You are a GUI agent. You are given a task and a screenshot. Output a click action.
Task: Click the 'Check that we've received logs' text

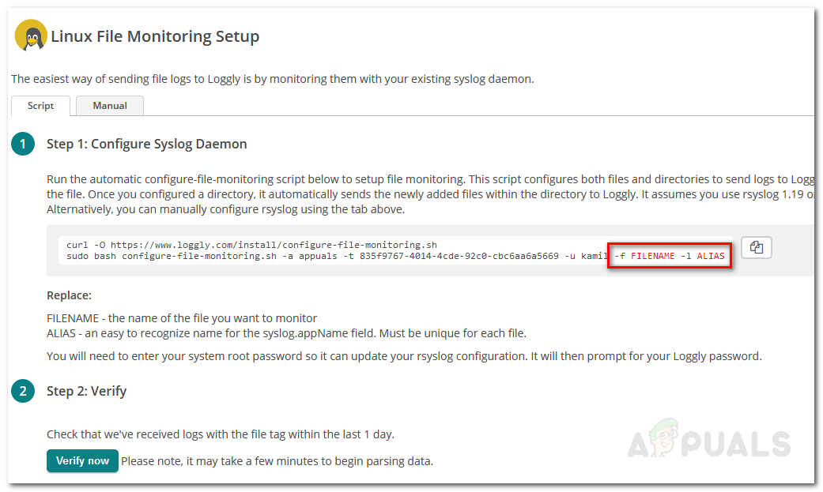point(221,434)
